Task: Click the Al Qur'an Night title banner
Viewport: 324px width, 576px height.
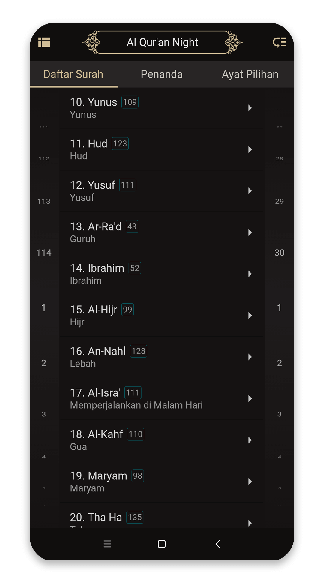Action: click(x=162, y=42)
